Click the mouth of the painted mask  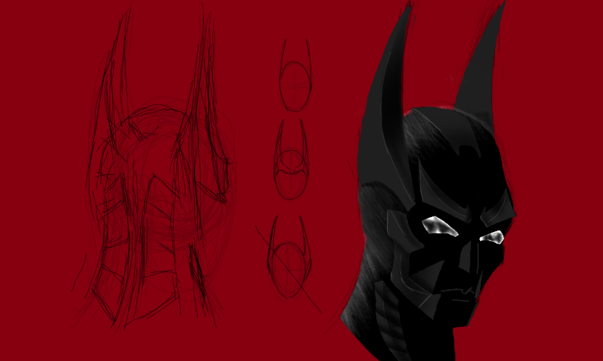point(458,293)
